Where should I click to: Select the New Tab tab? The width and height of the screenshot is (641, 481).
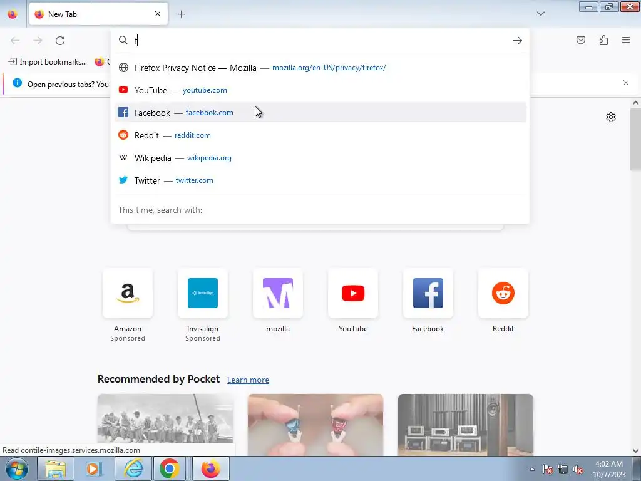pos(98,14)
